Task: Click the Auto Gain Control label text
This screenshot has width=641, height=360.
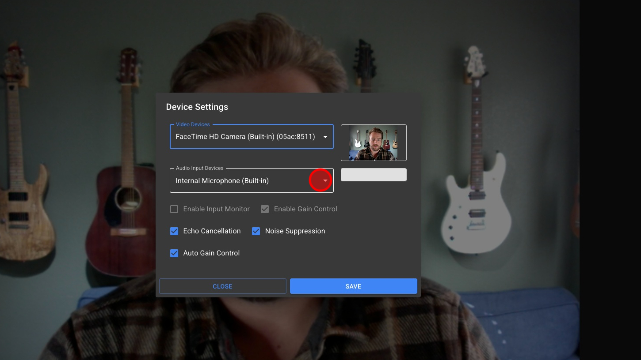Action: coord(211,253)
